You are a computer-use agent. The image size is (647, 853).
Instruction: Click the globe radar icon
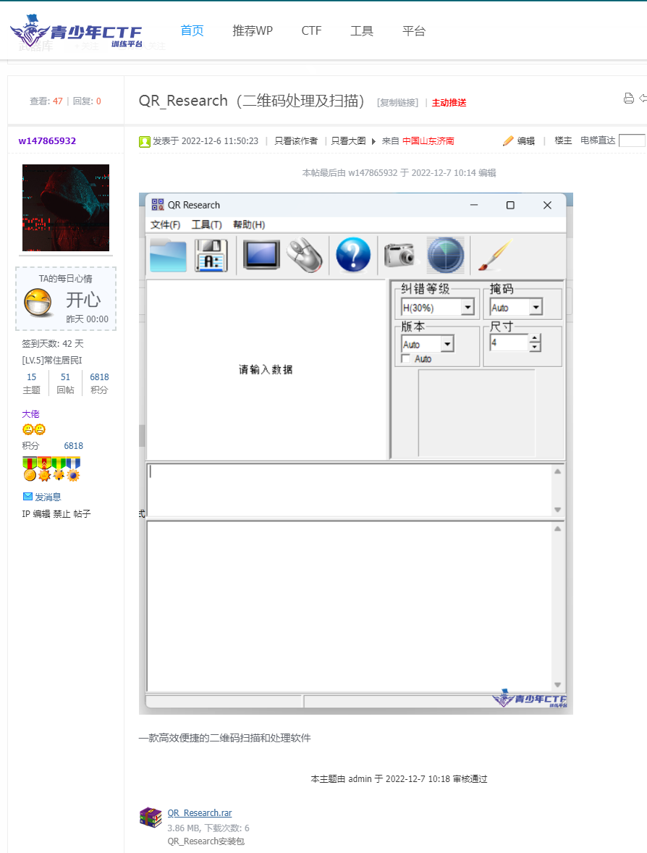[445, 255]
